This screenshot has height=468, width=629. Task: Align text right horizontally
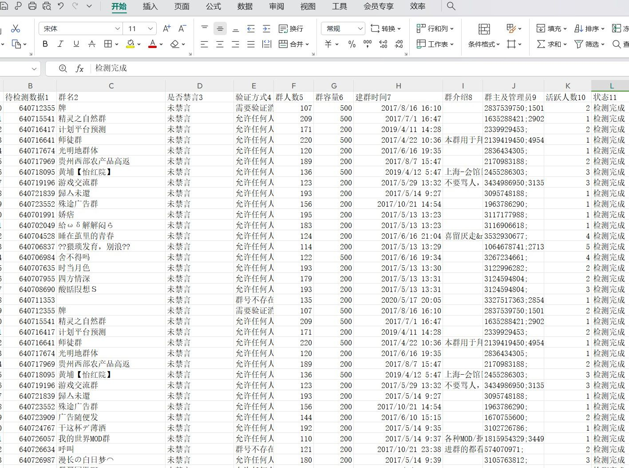coord(235,44)
